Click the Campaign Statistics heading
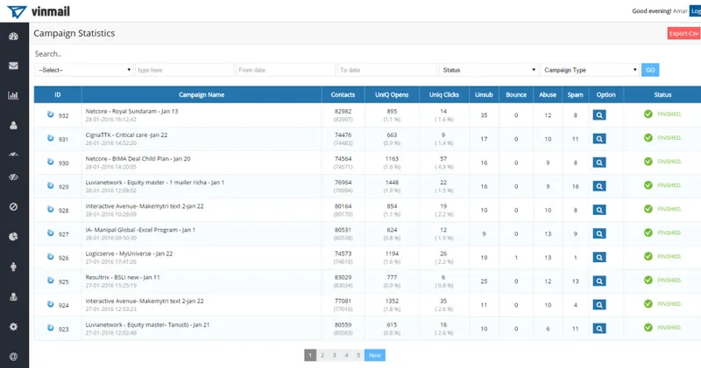701x368 pixels. 74,33
